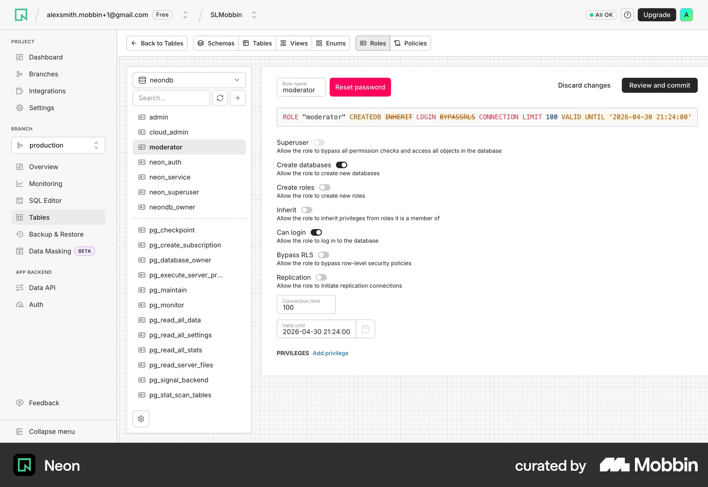Enable the Inherit switch
Viewport: 708px width, 487px height.
click(306, 210)
